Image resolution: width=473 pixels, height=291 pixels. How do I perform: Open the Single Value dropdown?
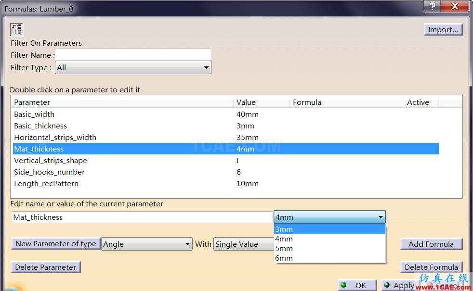pos(244,244)
